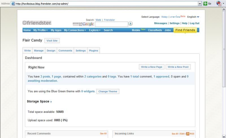The width and height of the screenshot is (226, 138).
Task: Go to Home in navigation bar
Action: pos(27,30)
